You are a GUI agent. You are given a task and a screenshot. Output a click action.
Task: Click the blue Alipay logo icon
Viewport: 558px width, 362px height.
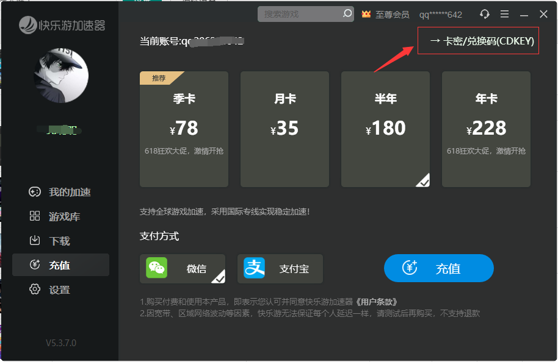[x=254, y=268]
